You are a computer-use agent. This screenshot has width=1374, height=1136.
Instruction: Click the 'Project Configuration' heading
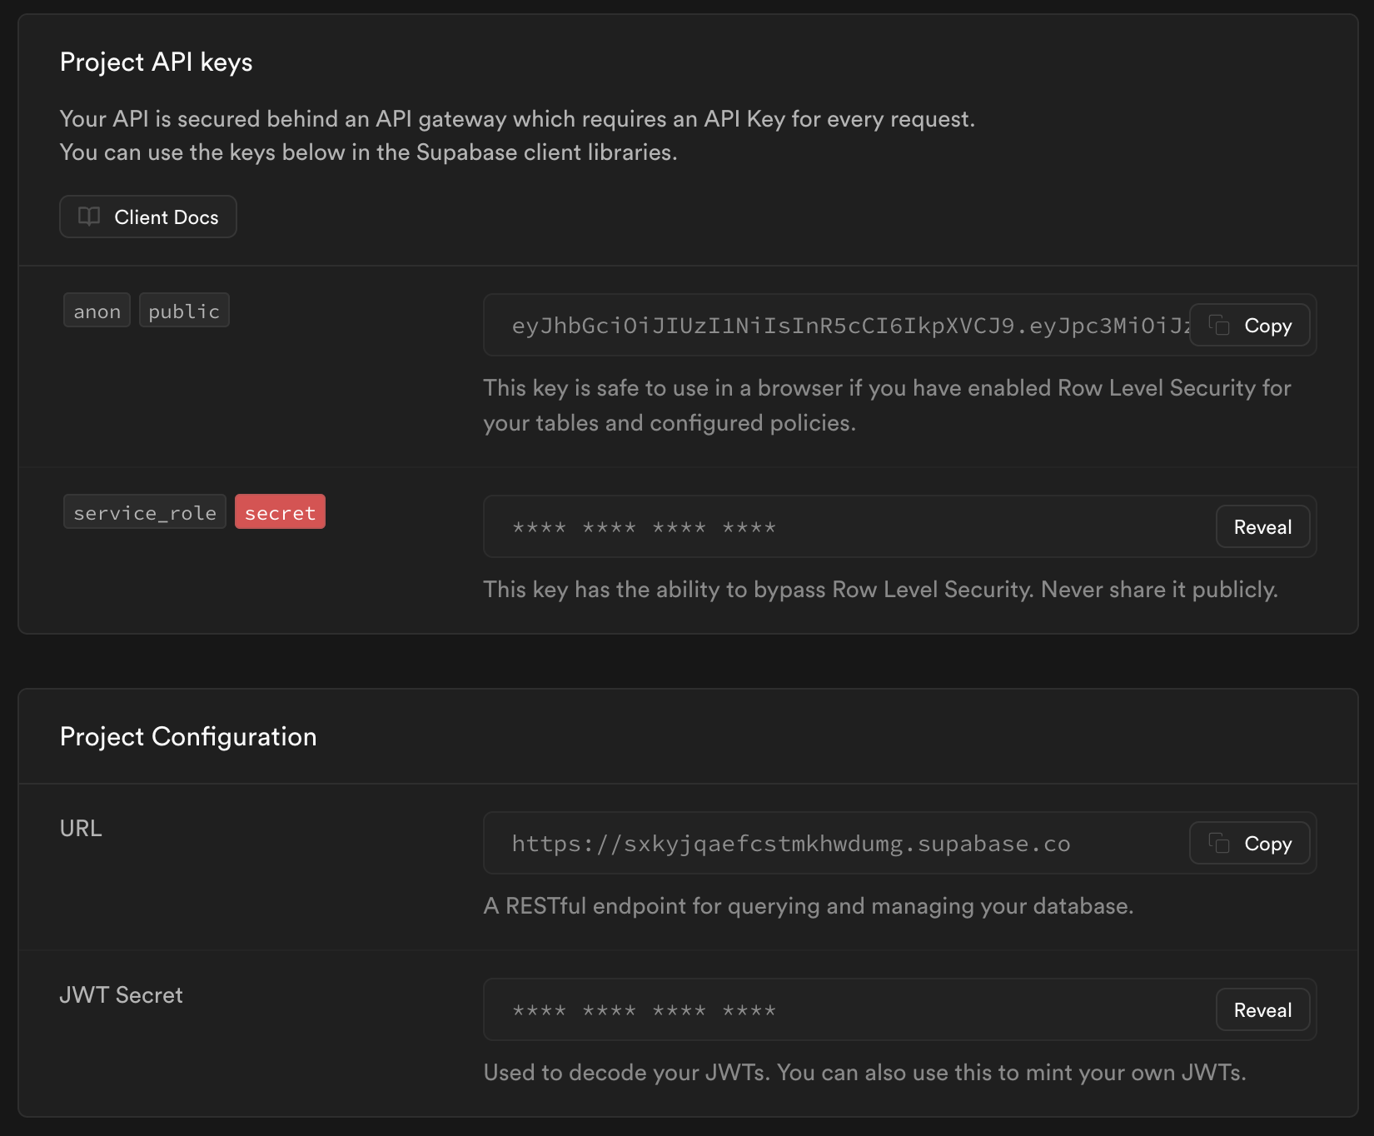pos(188,737)
